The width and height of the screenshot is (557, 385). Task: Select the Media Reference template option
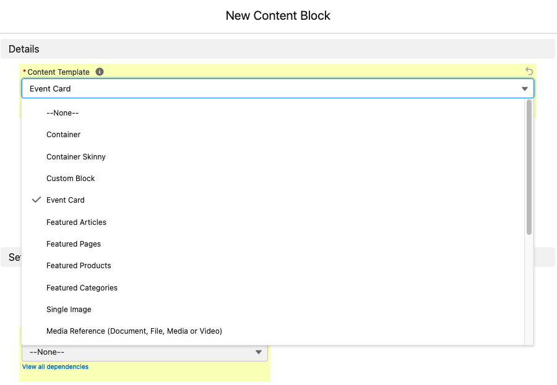point(134,331)
